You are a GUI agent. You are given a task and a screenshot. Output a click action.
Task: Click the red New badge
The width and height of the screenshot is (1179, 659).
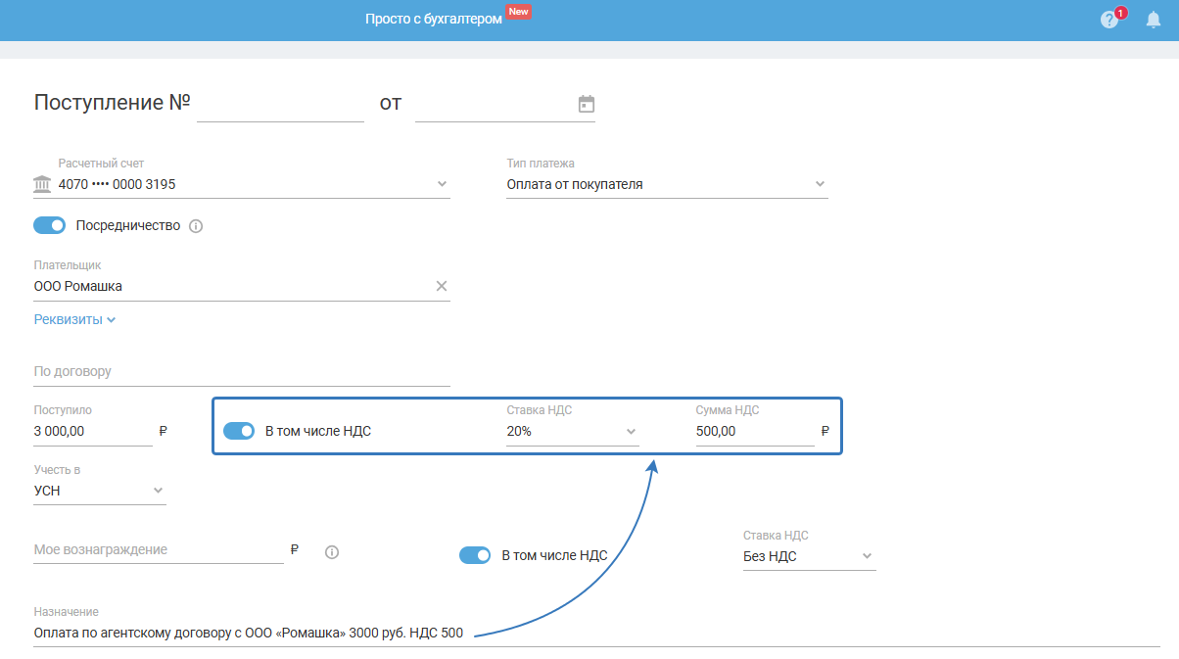[x=519, y=12]
